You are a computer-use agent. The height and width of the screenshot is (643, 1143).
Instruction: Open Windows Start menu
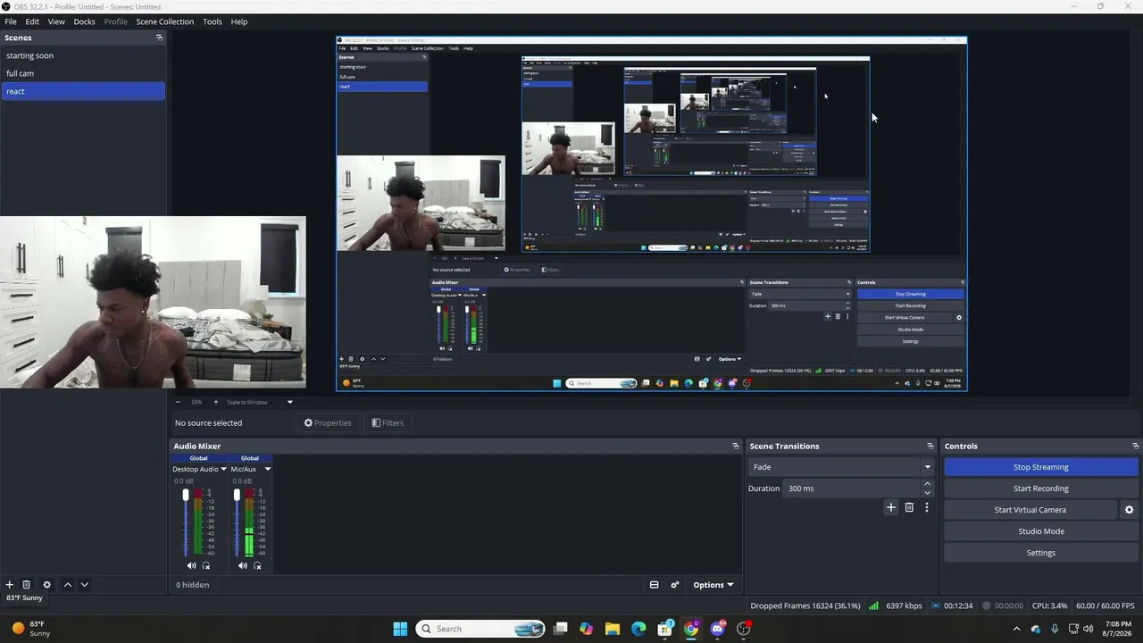pos(400,629)
